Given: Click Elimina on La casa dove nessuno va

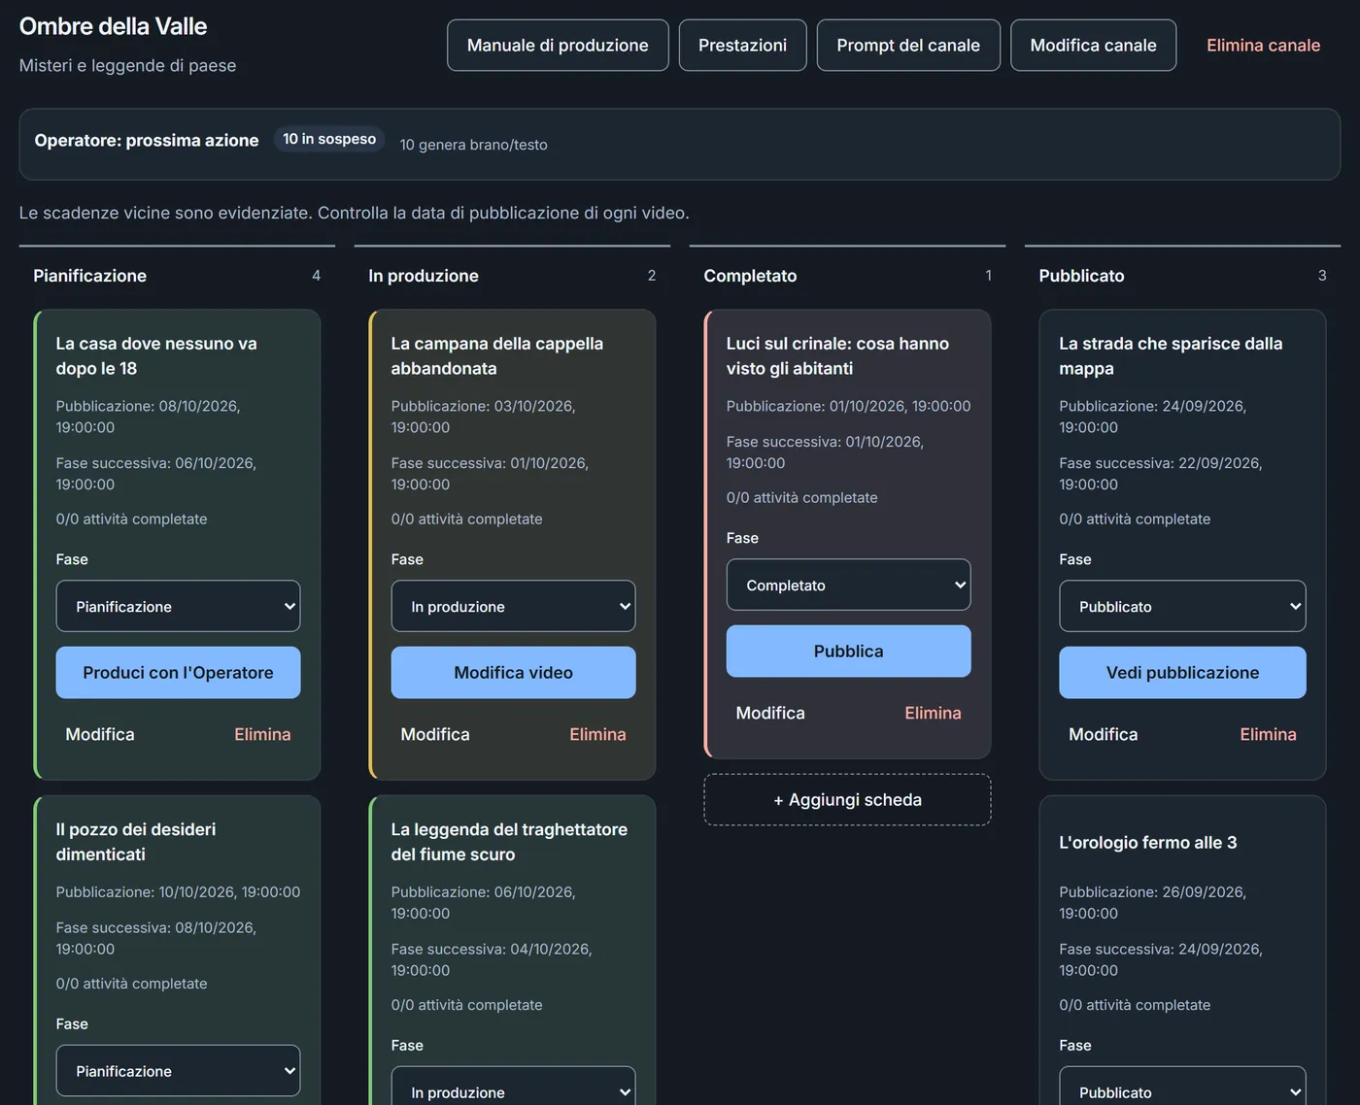Looking at the screenshot, I should (262, 735).
